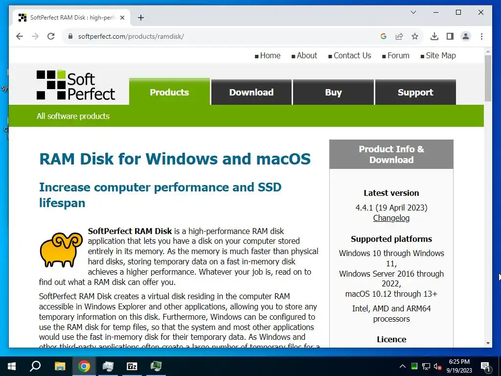Screen dimensions: 501x376
Task: Select the SoftPerfect RAM Disk browser tab
Action: tap(71, 18)
